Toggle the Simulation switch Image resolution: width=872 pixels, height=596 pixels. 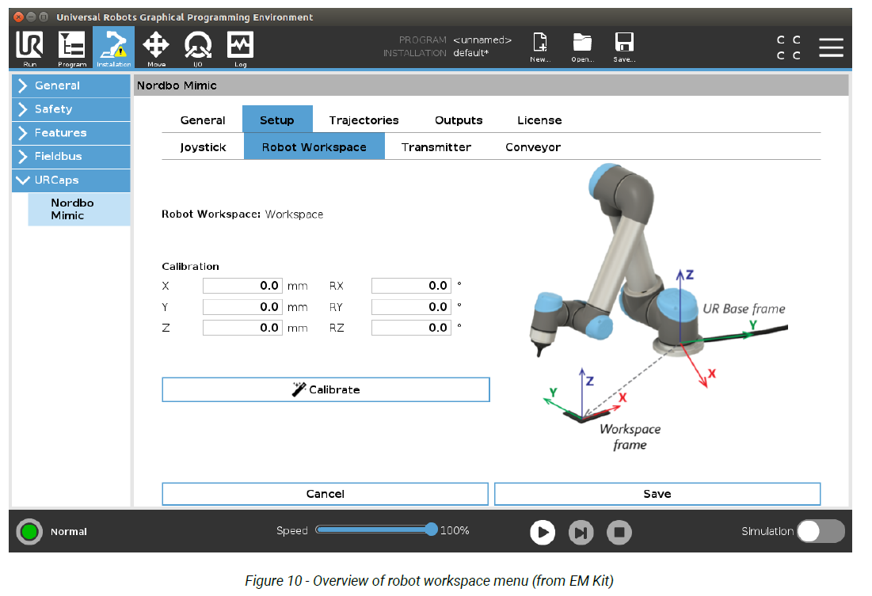[821, 531]
